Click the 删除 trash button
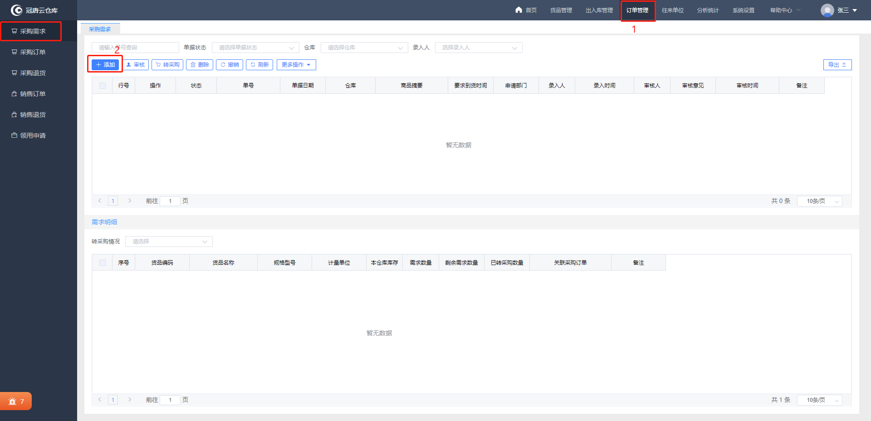The height and width of the screenshot is (421, 871). tap(200, 65)
